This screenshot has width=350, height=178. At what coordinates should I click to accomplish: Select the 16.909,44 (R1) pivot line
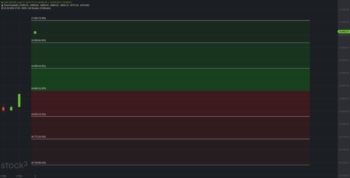point(170,68)
